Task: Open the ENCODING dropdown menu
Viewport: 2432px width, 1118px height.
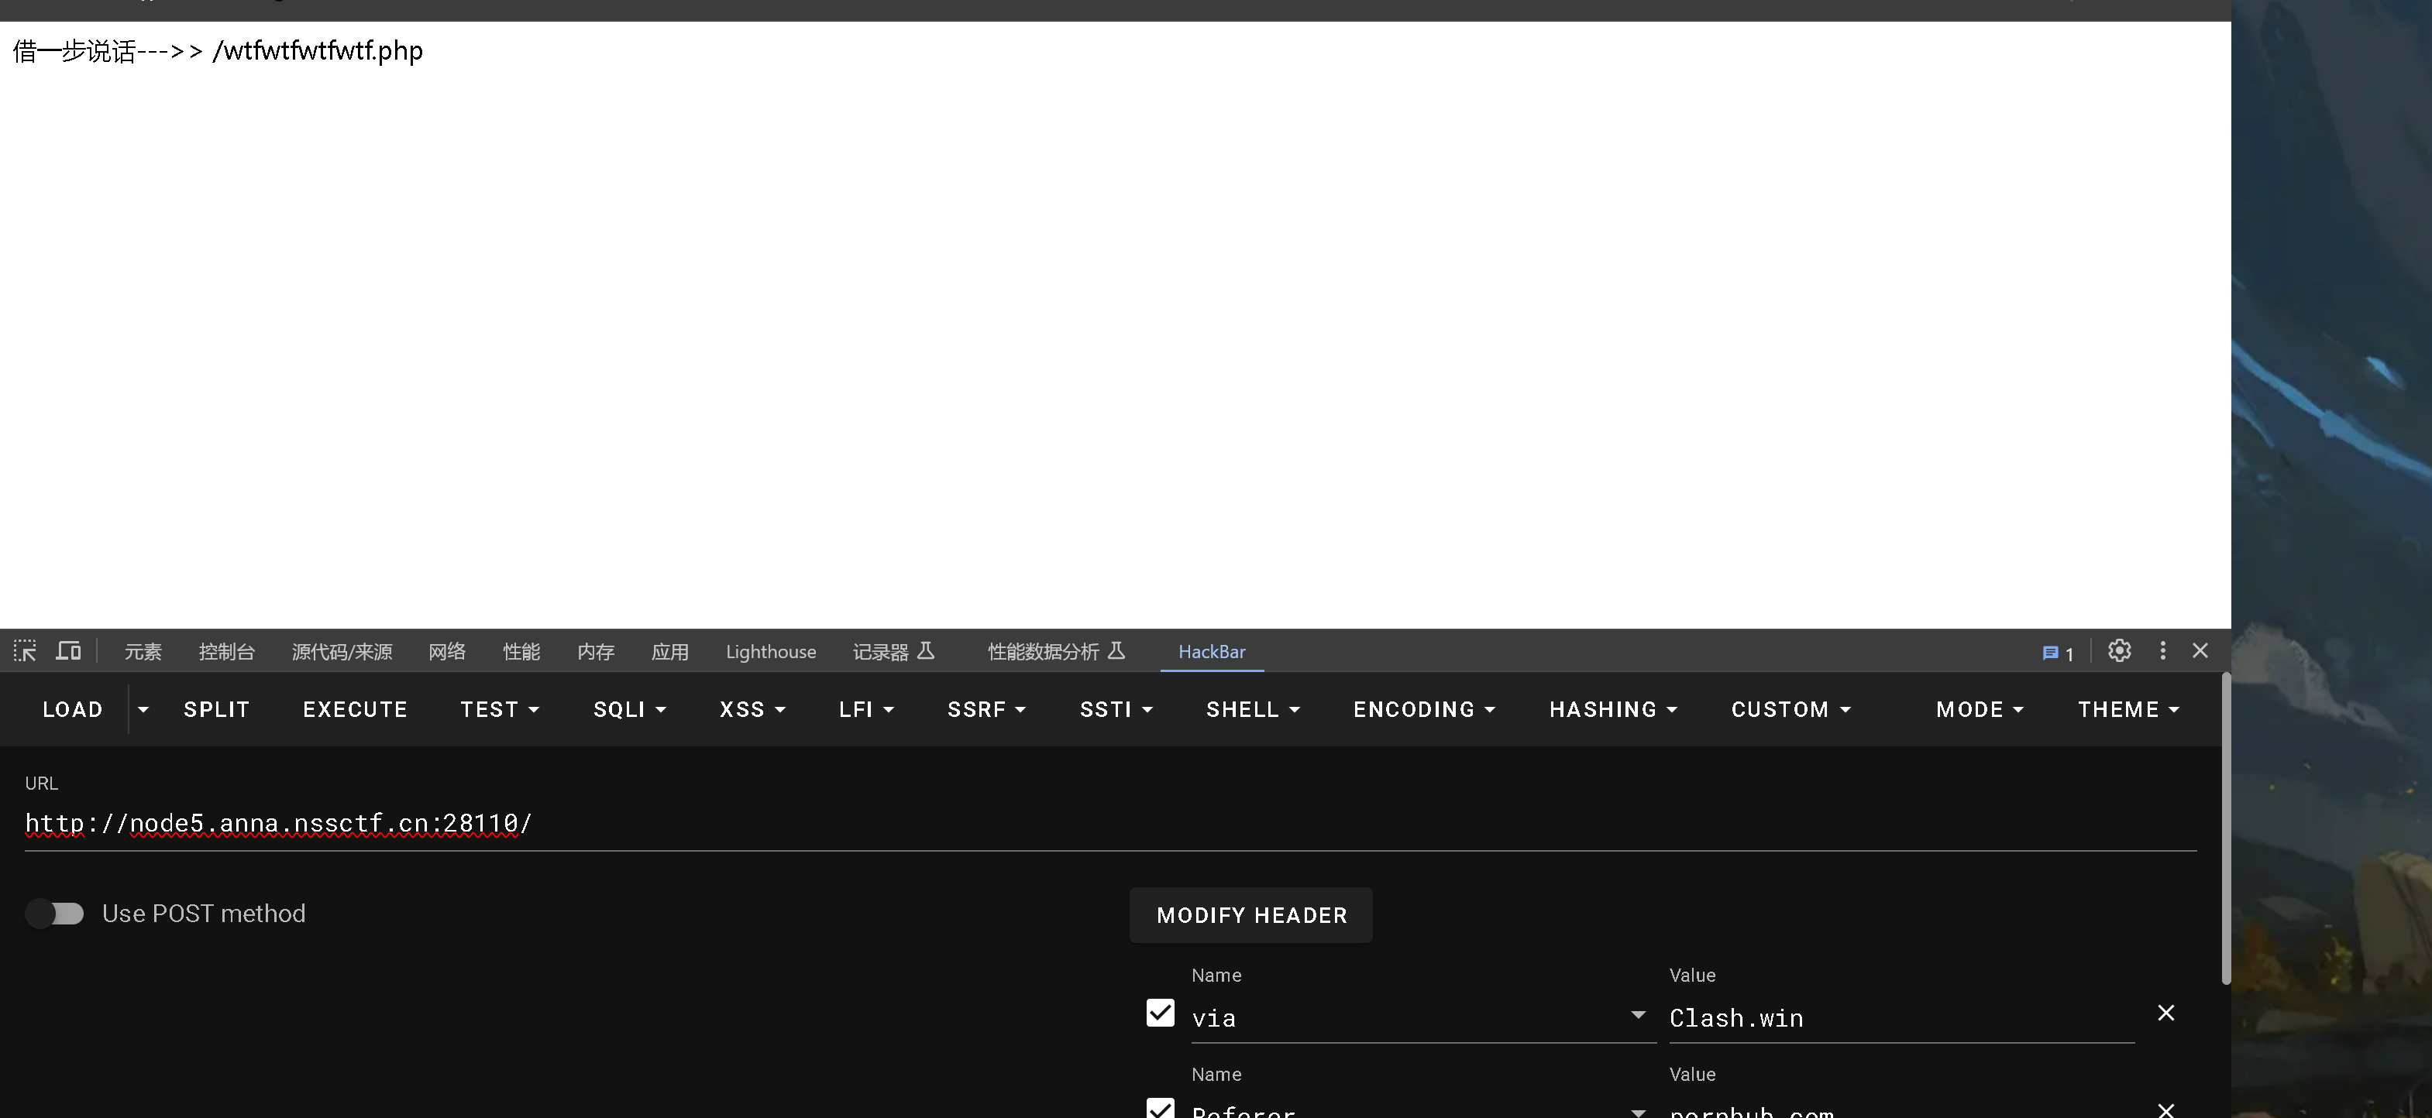Action: [1424, 709]
